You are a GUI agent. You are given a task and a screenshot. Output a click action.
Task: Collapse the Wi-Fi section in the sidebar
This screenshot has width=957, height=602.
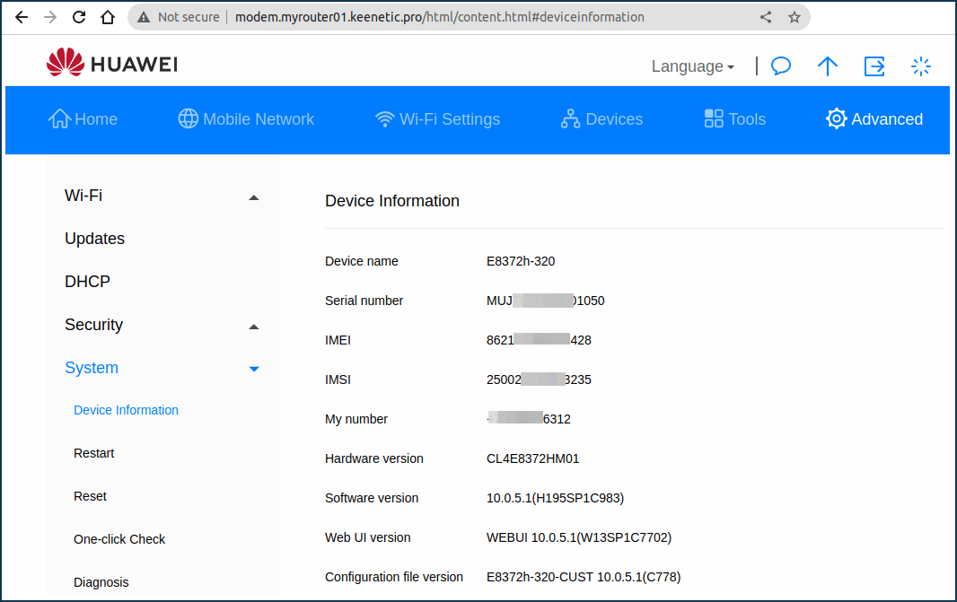pos(254,196)
